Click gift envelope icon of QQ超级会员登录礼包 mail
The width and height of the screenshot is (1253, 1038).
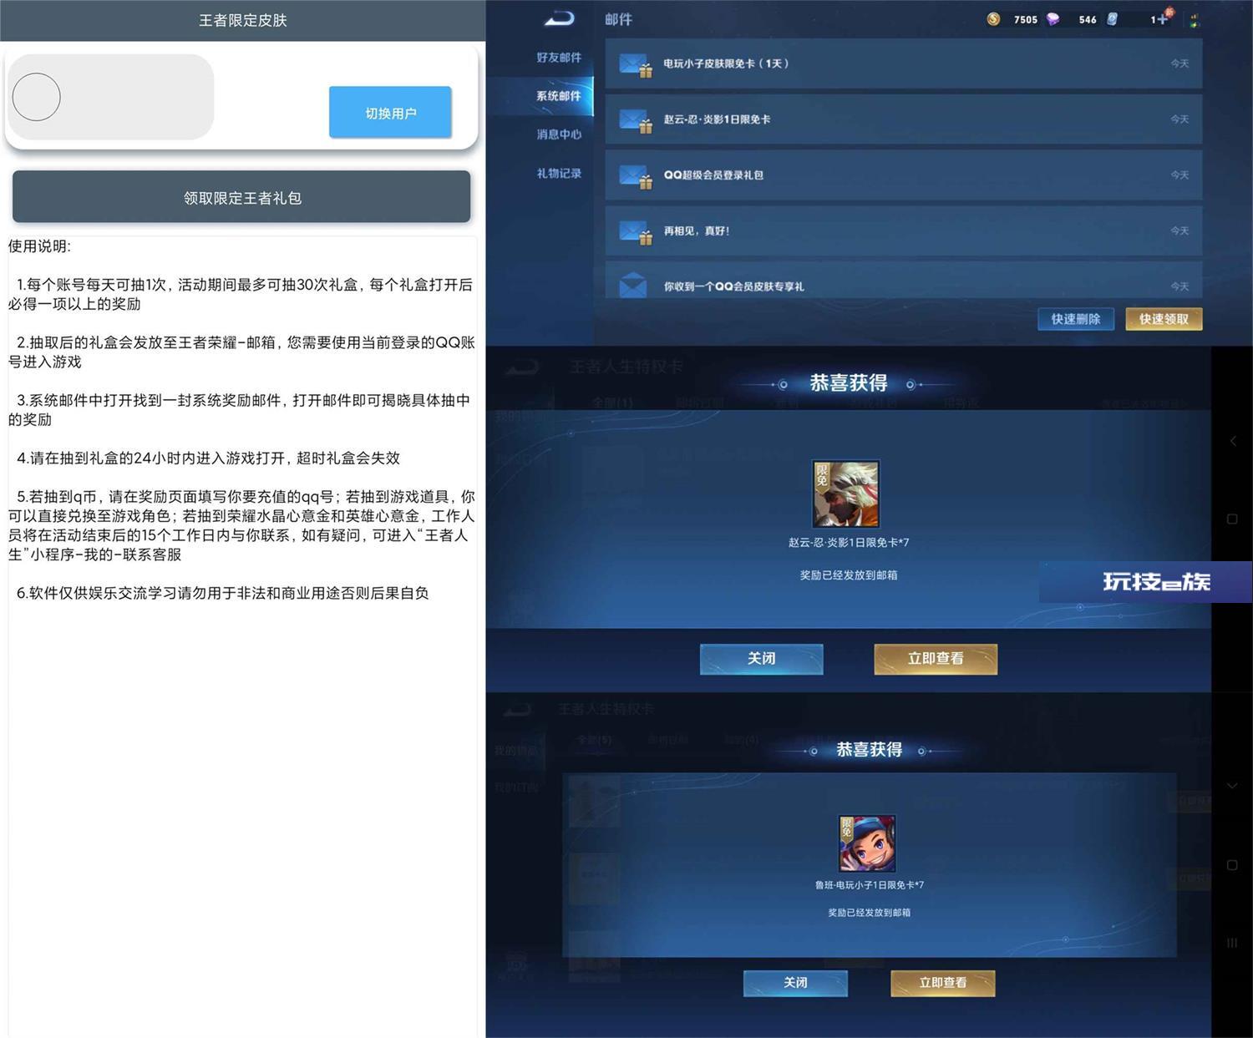click(x=635, y=177)
